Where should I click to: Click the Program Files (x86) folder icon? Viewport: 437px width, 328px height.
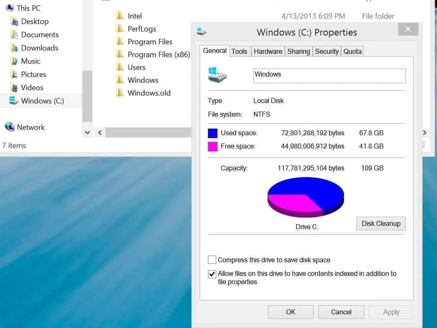pos(119,54)
